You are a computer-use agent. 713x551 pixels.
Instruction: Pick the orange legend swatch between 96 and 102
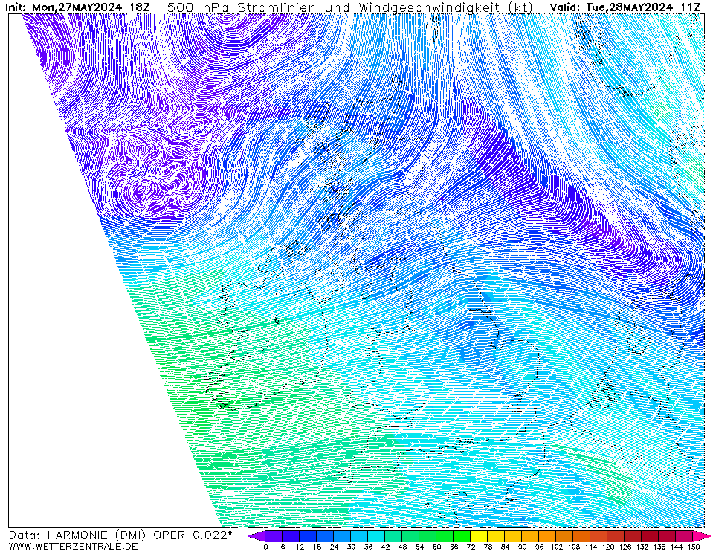(547, 536)
